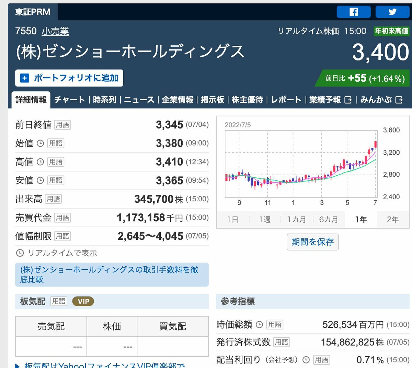
Task: Open 用語 glossary for 出来高
Action: [x=53, y=199]
